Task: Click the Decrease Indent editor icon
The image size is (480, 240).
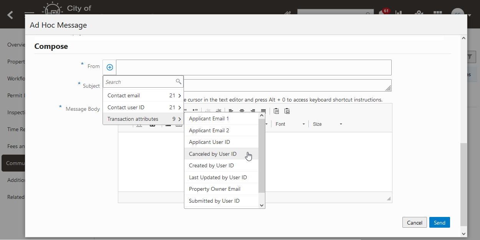Action: click(208, 111)
